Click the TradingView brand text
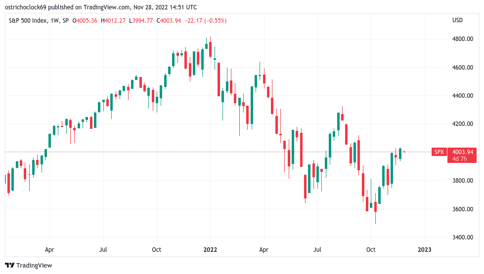This screenshot has height=274, width=484. (x=34, y=266)
